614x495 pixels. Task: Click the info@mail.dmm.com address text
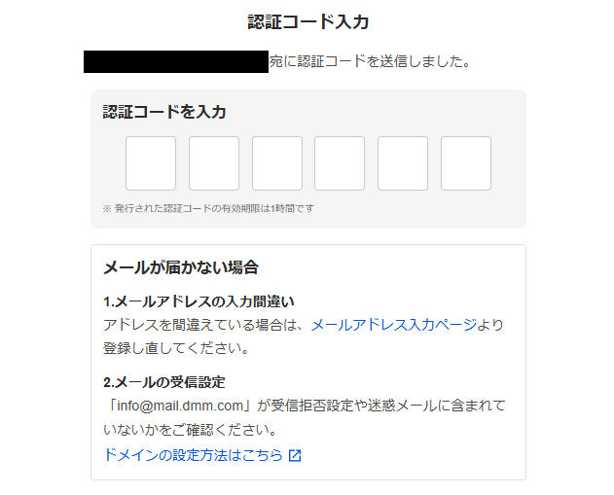180,406
